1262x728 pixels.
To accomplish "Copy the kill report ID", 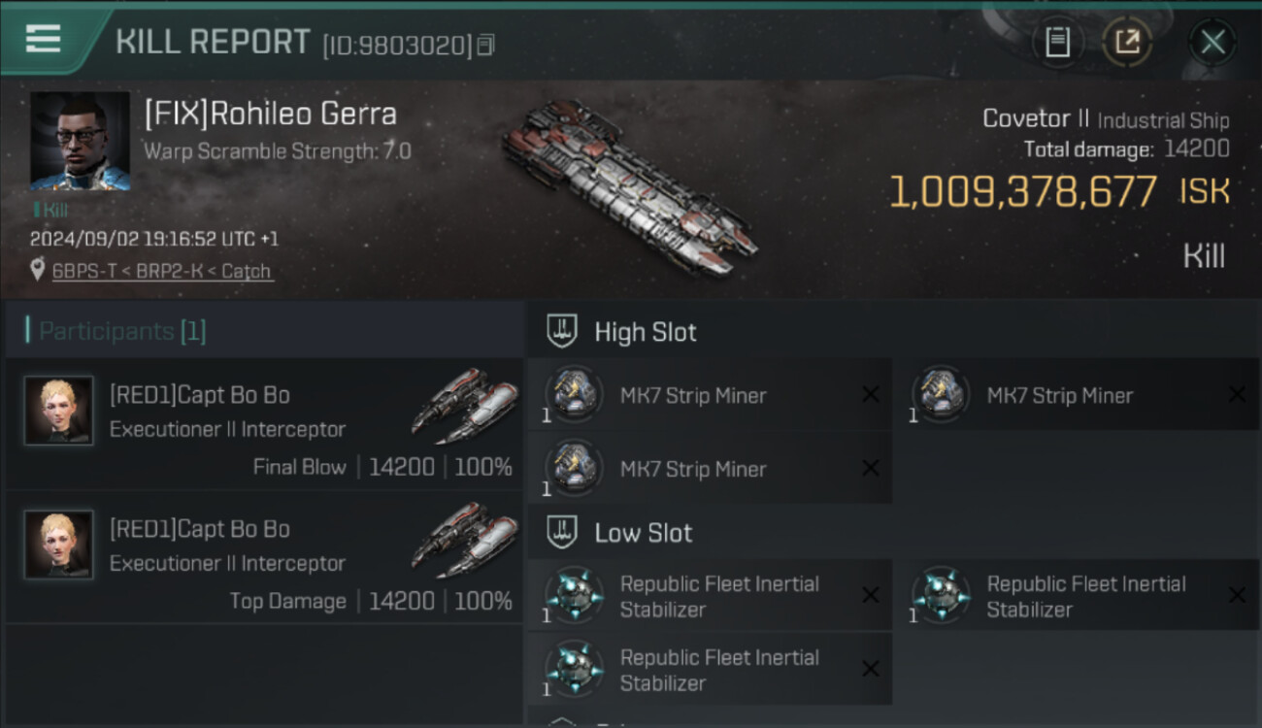I will (486, 45).
